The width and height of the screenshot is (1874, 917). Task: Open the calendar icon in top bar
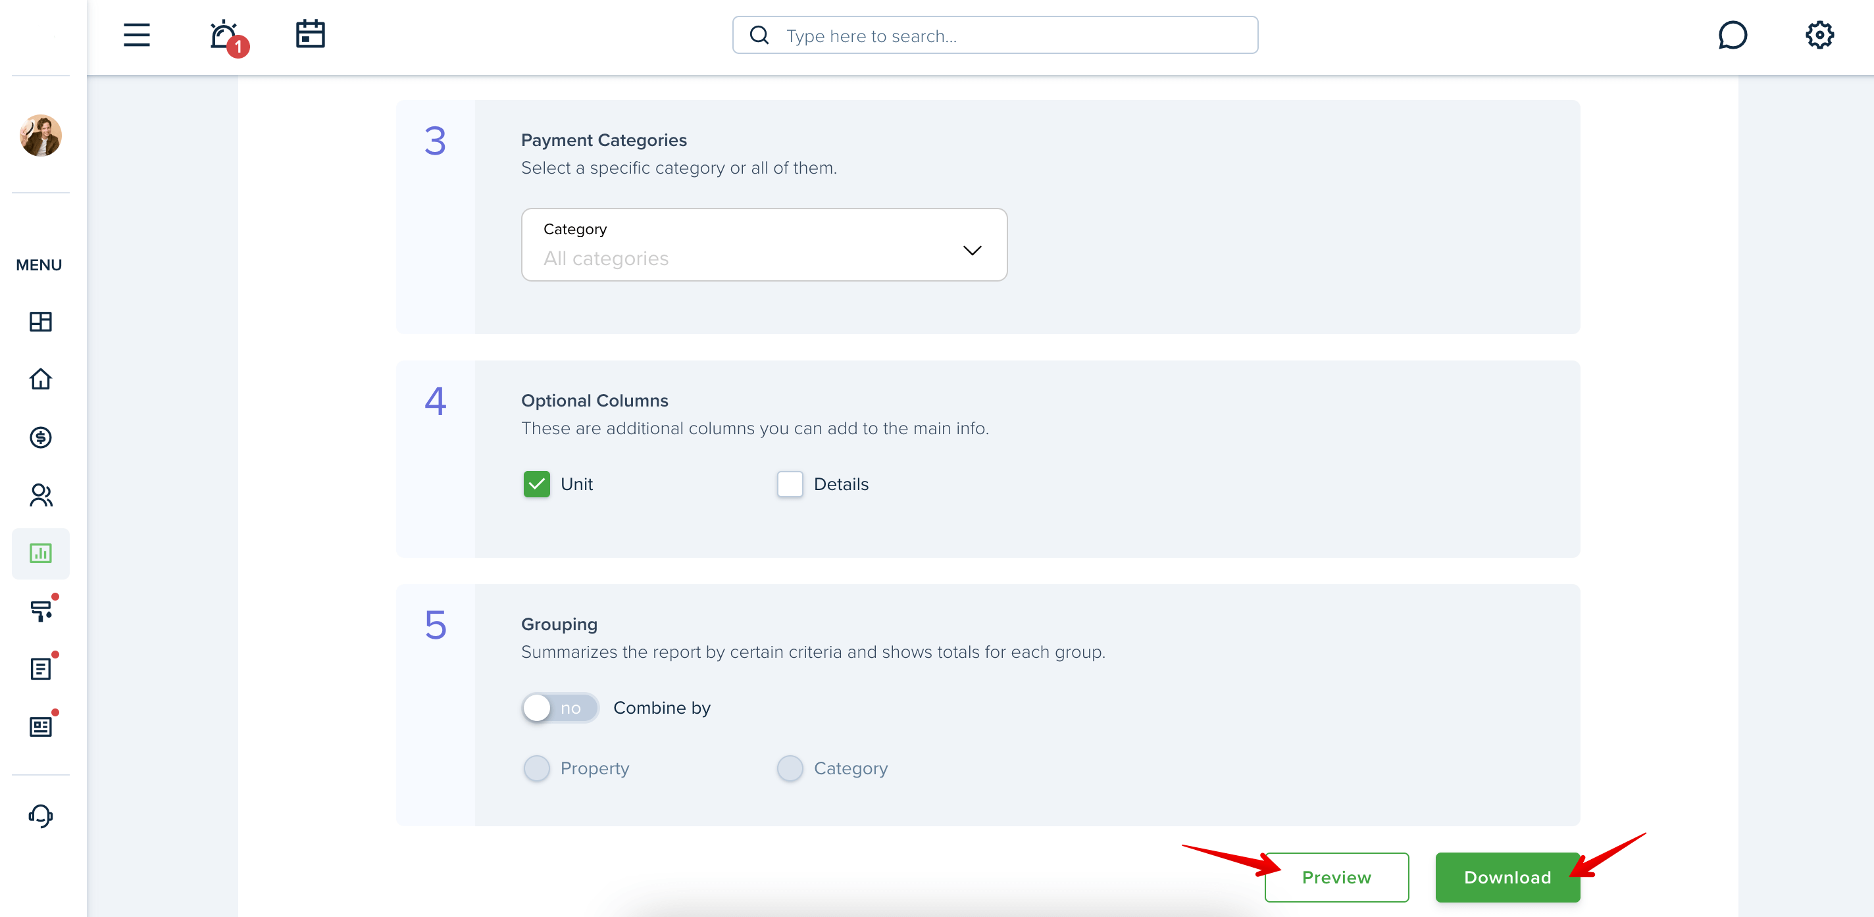coord(311,34)
